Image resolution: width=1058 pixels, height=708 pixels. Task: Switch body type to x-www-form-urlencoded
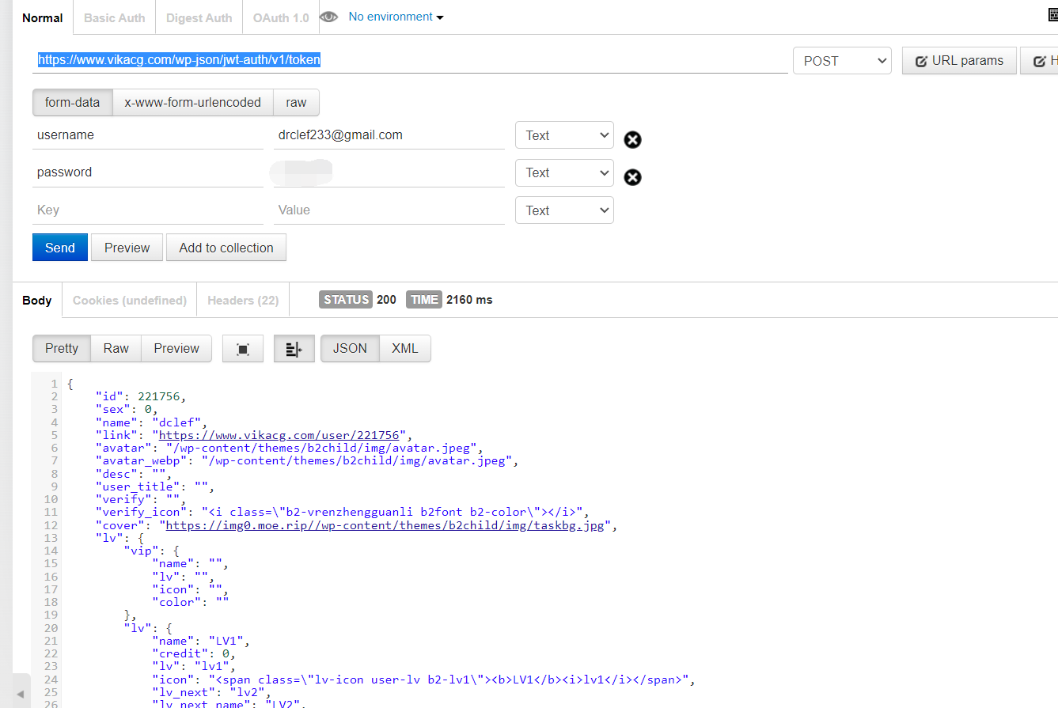(192, 103)
